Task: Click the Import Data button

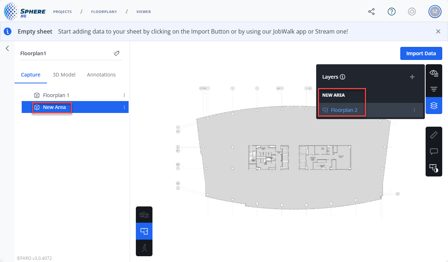Action: (421, 53)
